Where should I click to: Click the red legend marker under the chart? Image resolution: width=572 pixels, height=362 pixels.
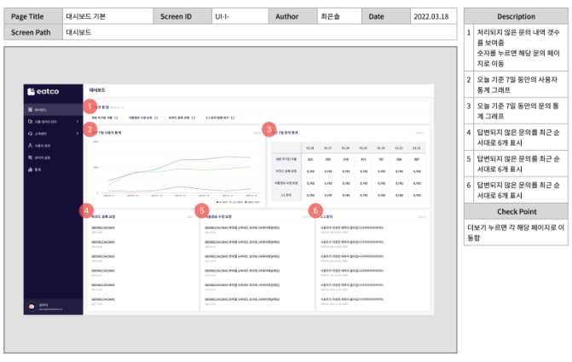246,202
